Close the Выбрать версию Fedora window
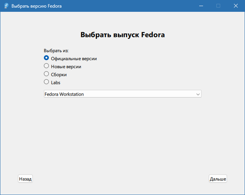This screenshot has width=245, height=195. pos(235,6)
